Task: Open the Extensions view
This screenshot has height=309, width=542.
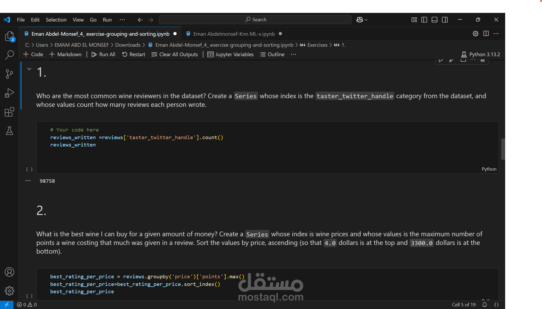Action: pos(9,112)
